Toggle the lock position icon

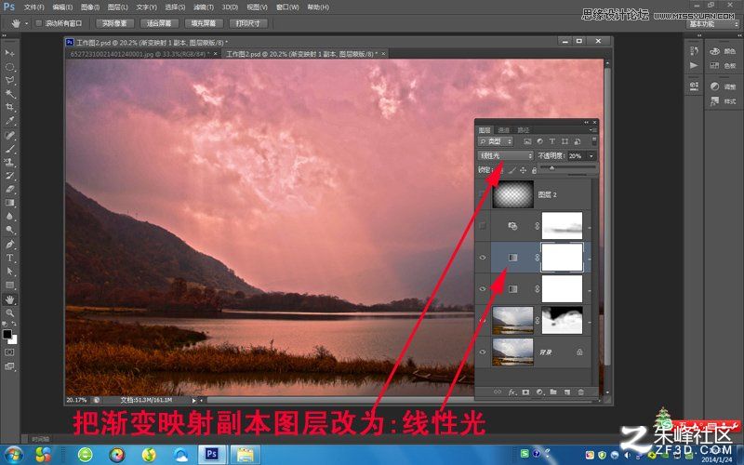[x=523, y=170]
